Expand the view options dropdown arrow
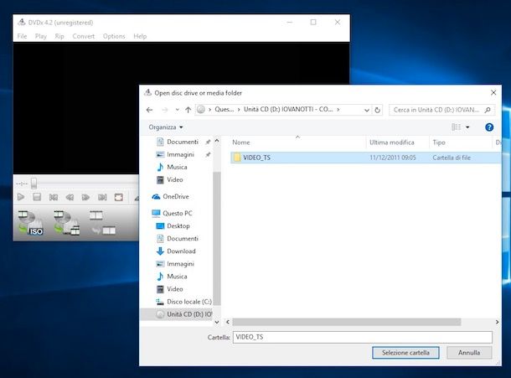The image size is (511, 378). click(x=467, y=127)
